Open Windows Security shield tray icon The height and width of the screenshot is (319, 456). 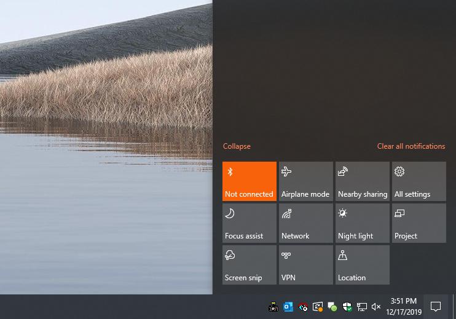(347, 307)
